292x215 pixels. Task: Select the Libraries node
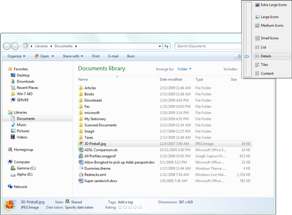pyautogui.click(x=17, y=112)
